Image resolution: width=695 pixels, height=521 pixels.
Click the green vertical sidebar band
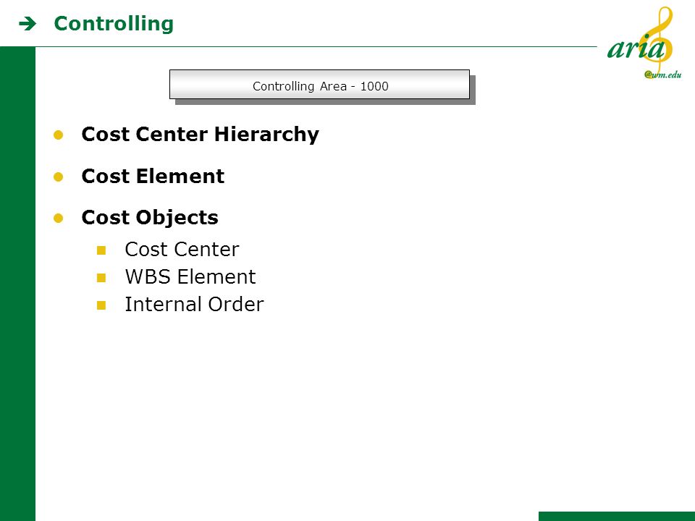point(17,284)
